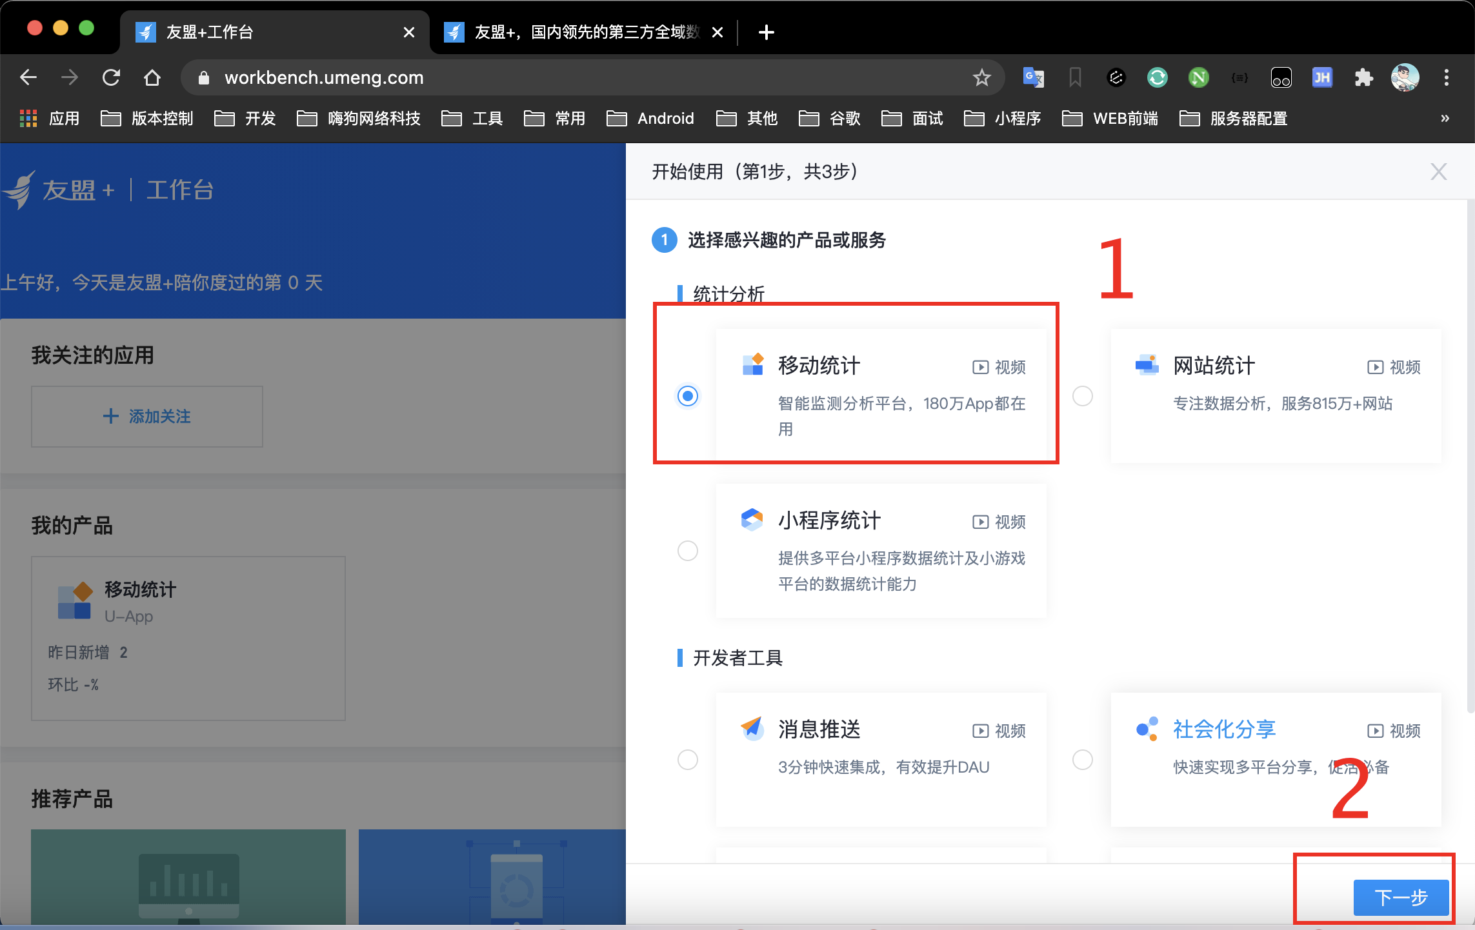The width and height of the screenshot is (1475, 930).
Task: Open the 面试 bookmark folder
Action: (912, 119)
